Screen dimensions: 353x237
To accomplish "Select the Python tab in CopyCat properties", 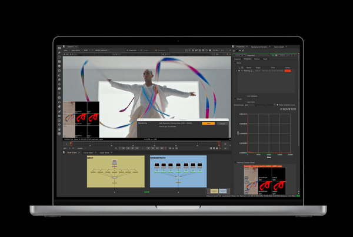I will click(x=257, y=59).
